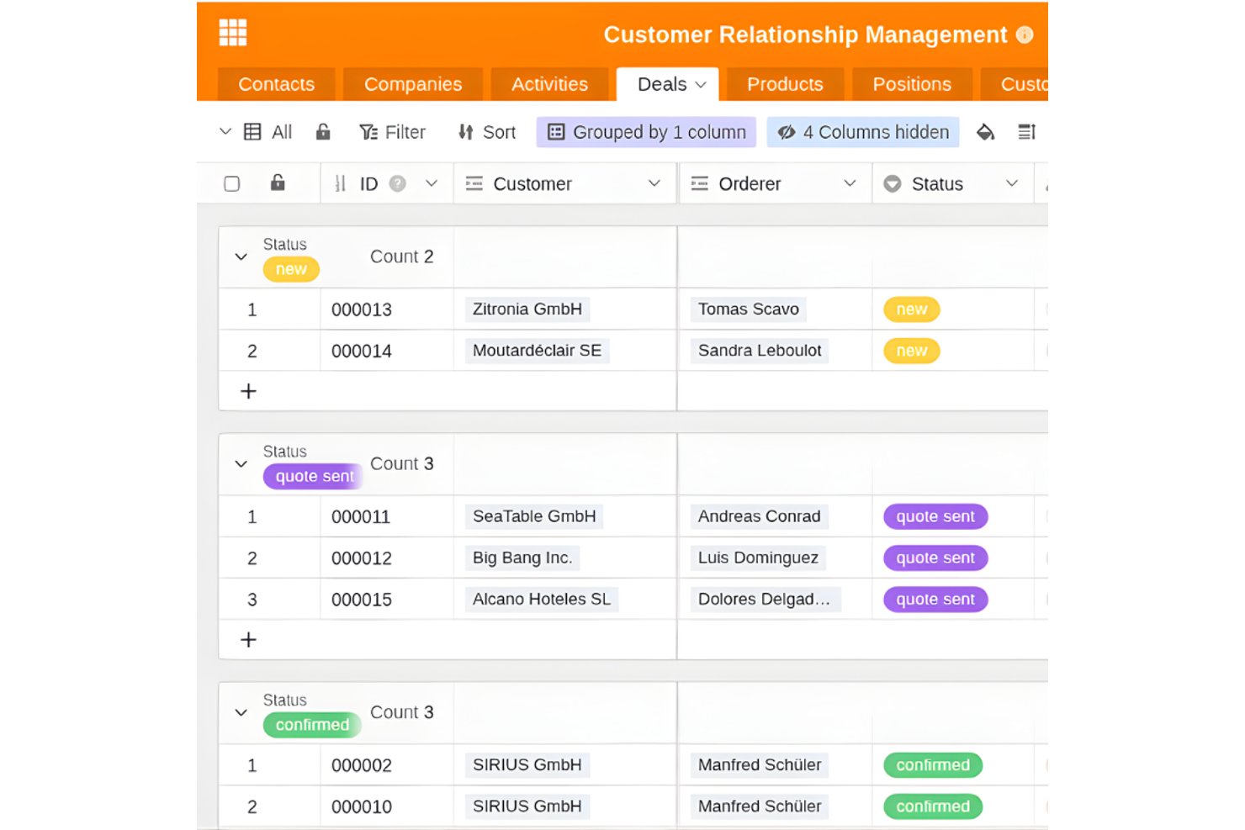The image size is (1245, 830).
Task: Click the 'new' group header tag
Action: [291, 269]
